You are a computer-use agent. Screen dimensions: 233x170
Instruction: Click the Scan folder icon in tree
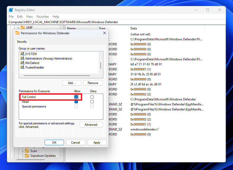tap(27, 151)
